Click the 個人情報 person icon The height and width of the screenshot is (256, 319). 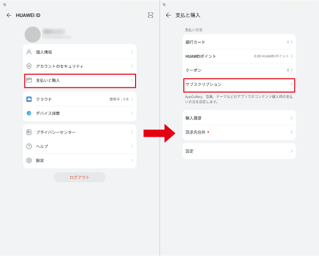click(x=29, y=52)
